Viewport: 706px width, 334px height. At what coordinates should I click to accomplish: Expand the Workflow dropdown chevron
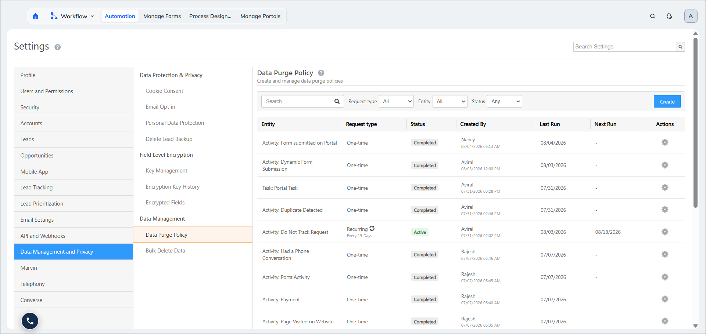(92, 16)
